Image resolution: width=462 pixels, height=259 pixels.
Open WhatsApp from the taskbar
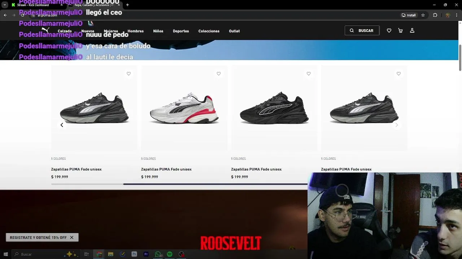tap(158, 254)
